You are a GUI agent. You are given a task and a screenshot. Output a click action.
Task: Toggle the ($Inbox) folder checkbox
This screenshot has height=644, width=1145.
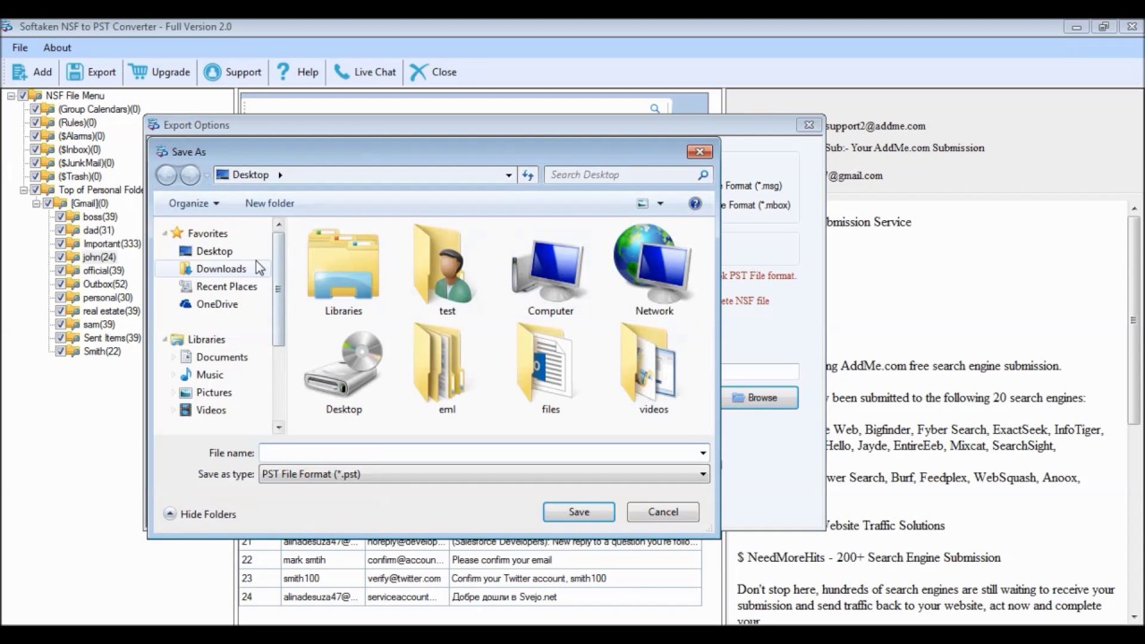36,149
